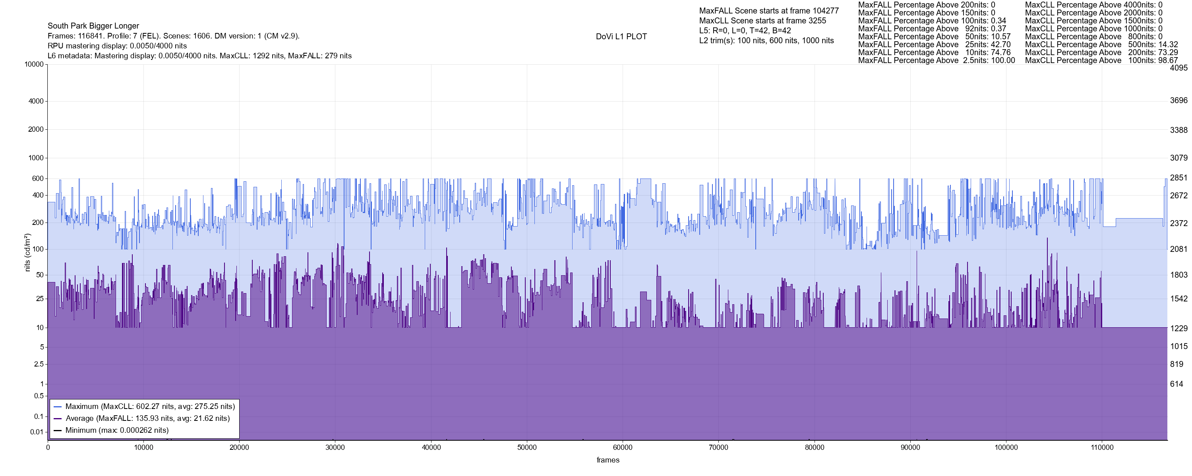Click the DoVi L1 PLOT title

[621, 36]
